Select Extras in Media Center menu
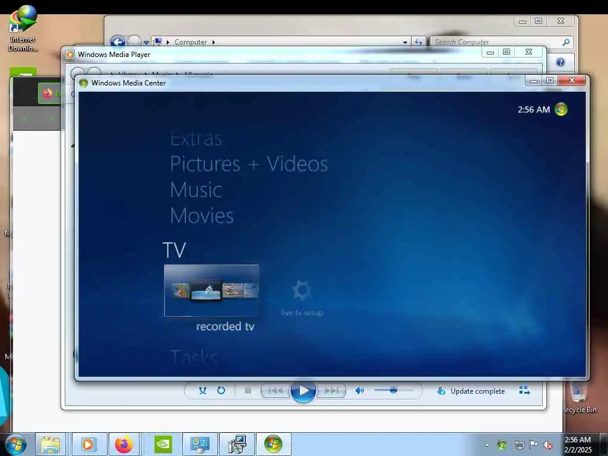The width and height of the screenshot is (608, 456). (196, 138)
